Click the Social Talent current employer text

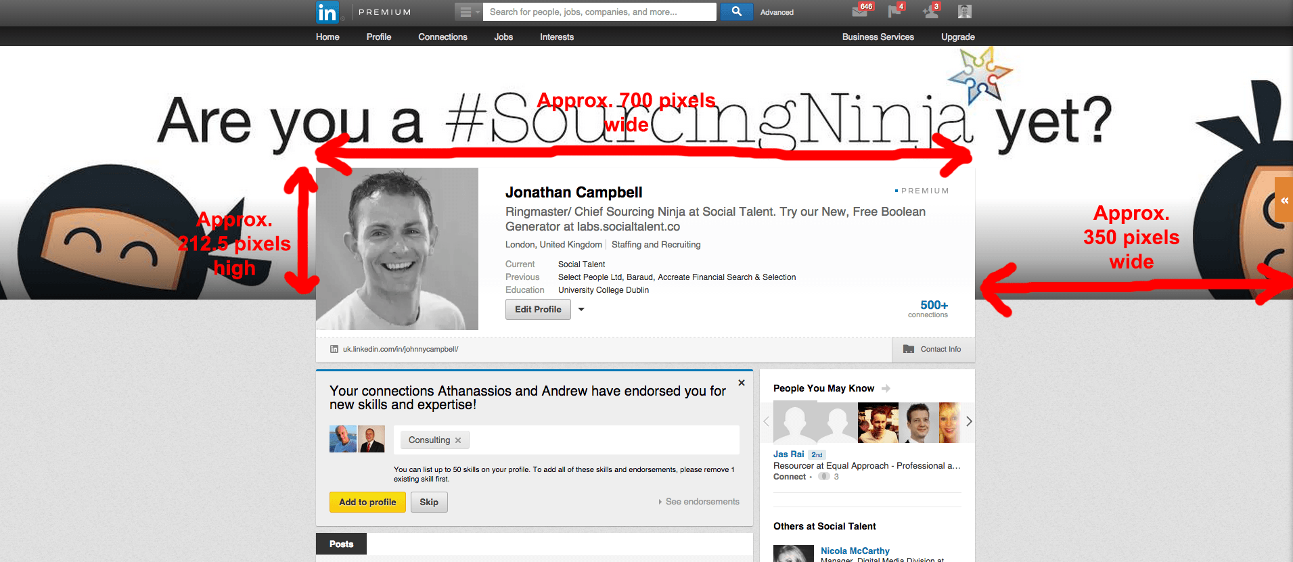(x=582, y=264)
